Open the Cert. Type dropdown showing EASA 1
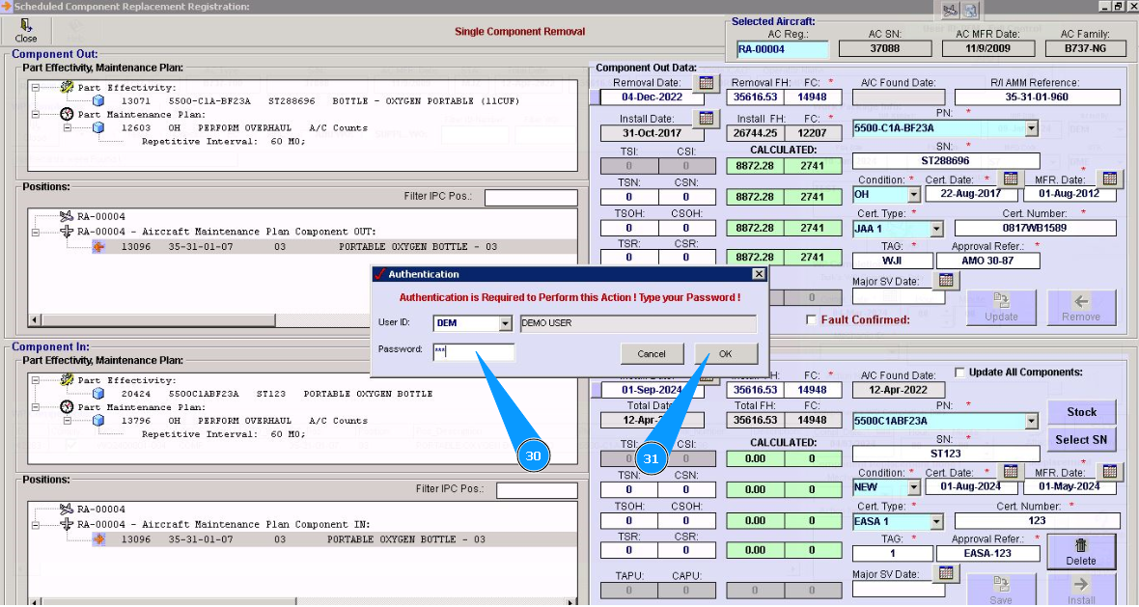 click(x=935, y=522)
